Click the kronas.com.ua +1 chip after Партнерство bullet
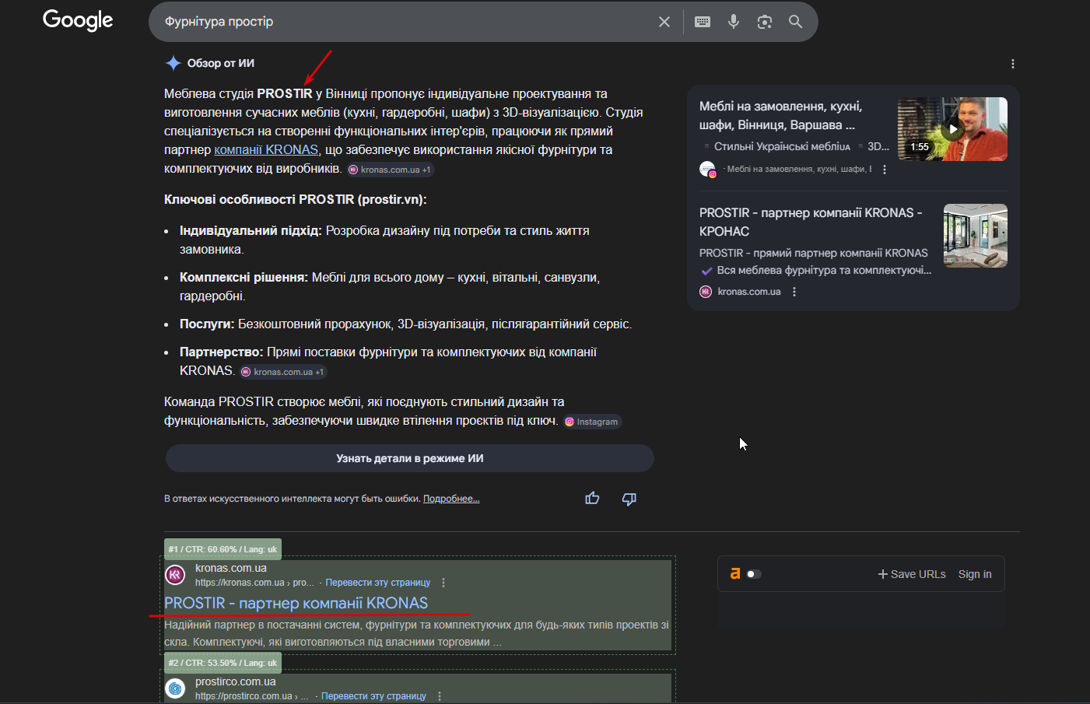This screenshot has height=704, width=1090. (283, 372)
